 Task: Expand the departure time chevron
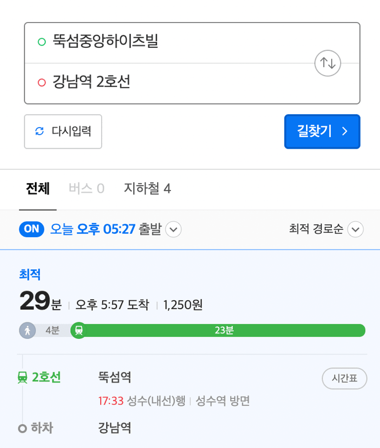[x=173, y=229]
